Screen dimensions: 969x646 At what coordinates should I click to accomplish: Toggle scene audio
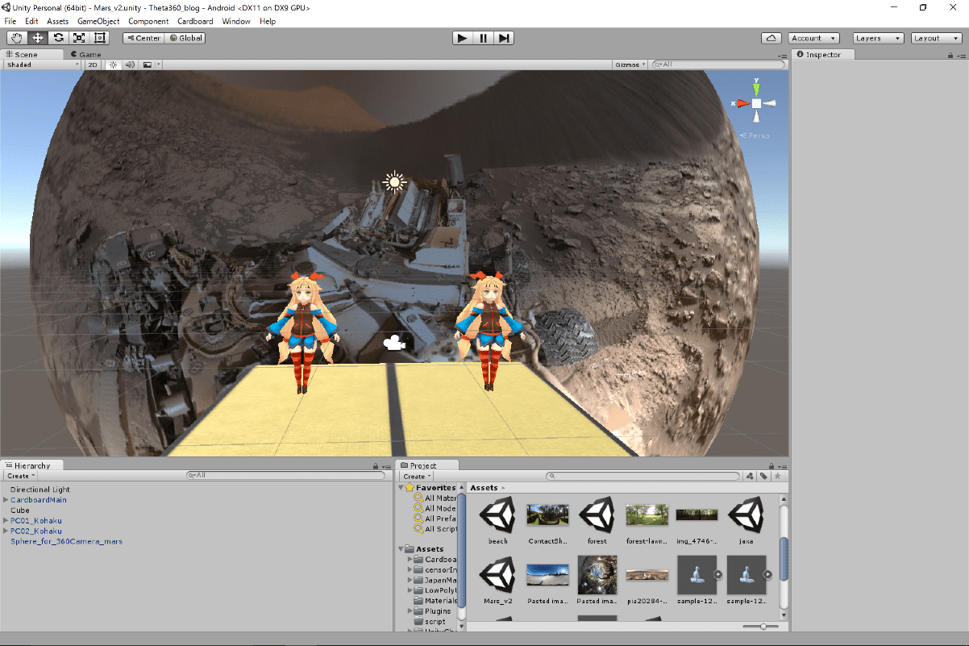130,65
